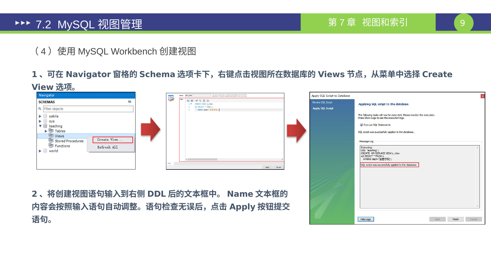
Task: Select the world schema label
Action: point(53,151)
